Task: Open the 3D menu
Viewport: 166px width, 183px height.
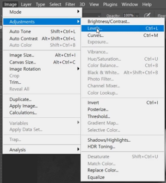Action: pos(82,5)
